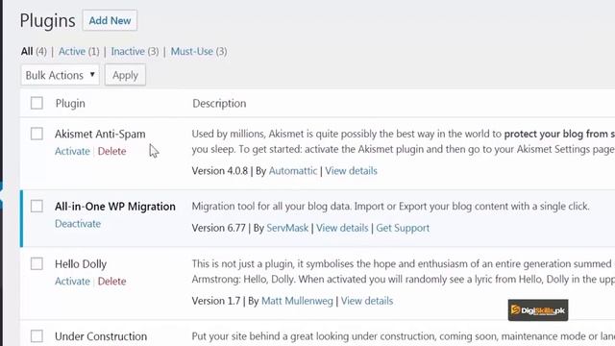The height and width of the screenshot is (346, 615).
Task: Open the Get Support link
Action: point(403,228)
